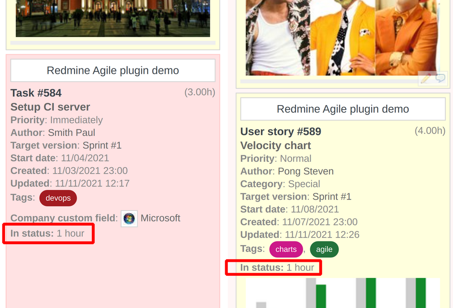This screenshot has height=308, width=453.
Task: Select the charts tag on User story #589
Action: tap(286, 249)
